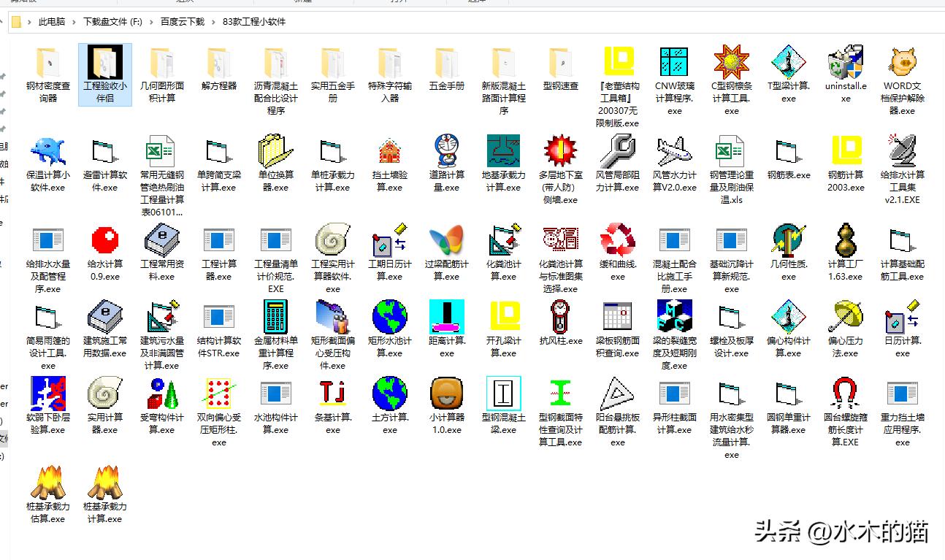Click the umbrella icon 偏心压力法.exe
The image size is (945, 560).
[846, 317]
